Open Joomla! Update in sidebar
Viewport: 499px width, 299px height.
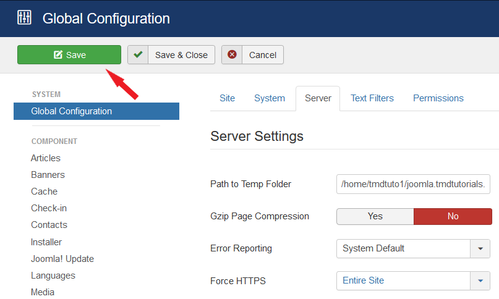[x=62, y=259]
